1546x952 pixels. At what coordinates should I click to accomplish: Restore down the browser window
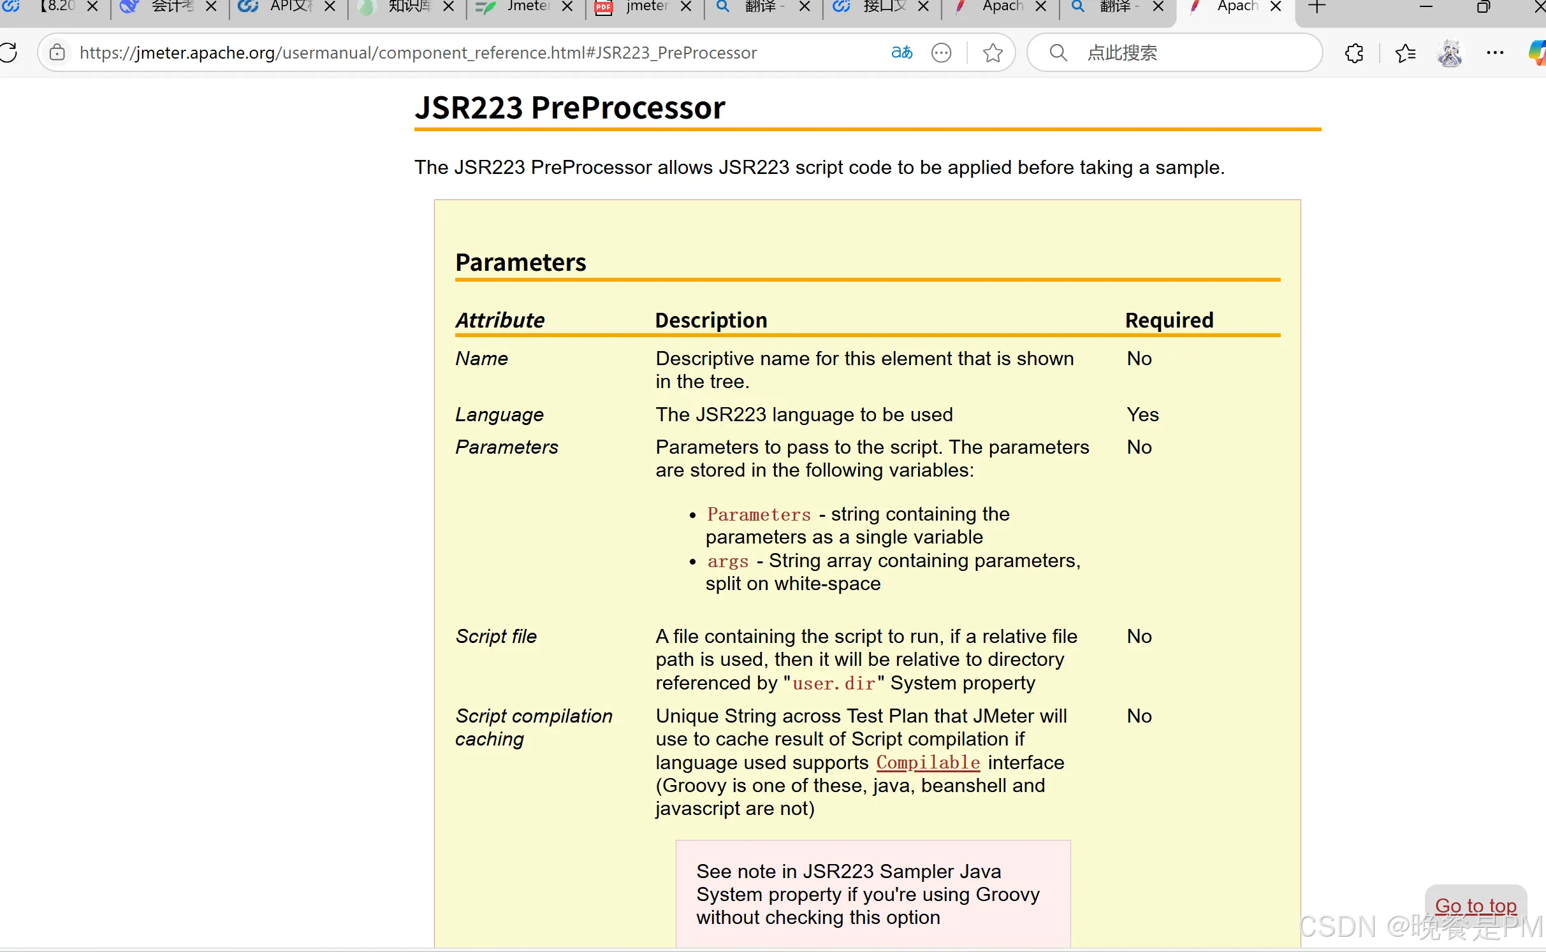pos(1484,7)
